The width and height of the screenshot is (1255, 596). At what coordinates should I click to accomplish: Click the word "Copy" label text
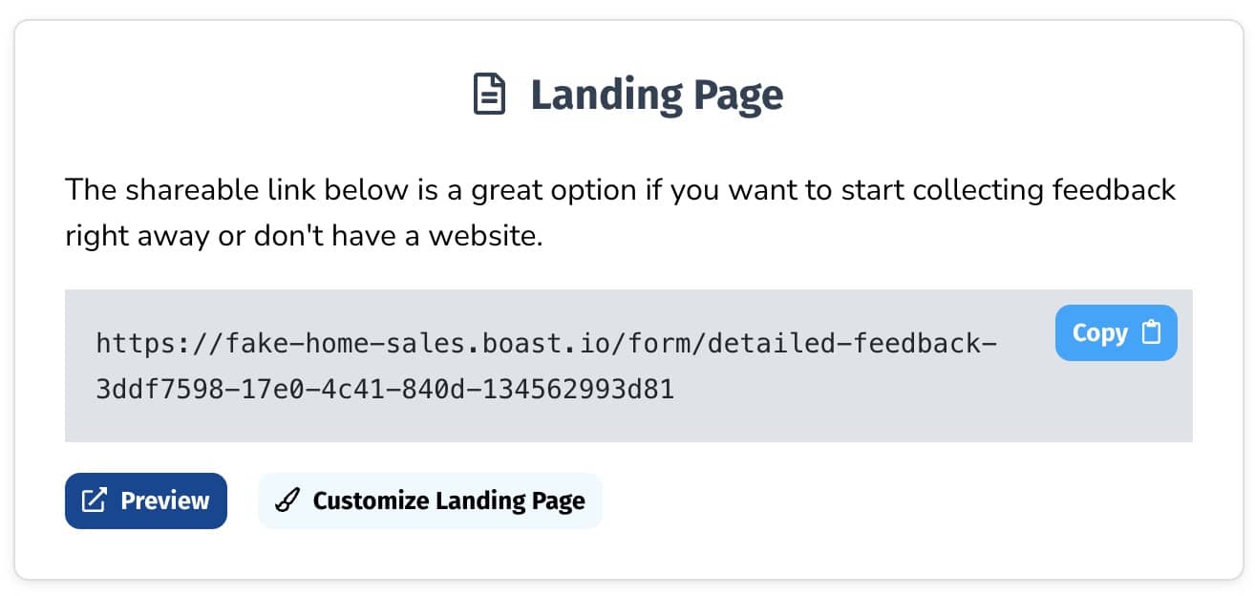[1099, 333]
